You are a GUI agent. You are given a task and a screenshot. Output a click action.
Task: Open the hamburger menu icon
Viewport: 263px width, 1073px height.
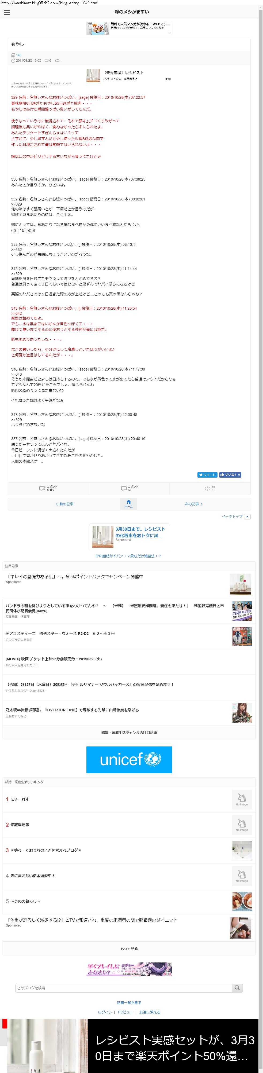[x=7, y=13]
